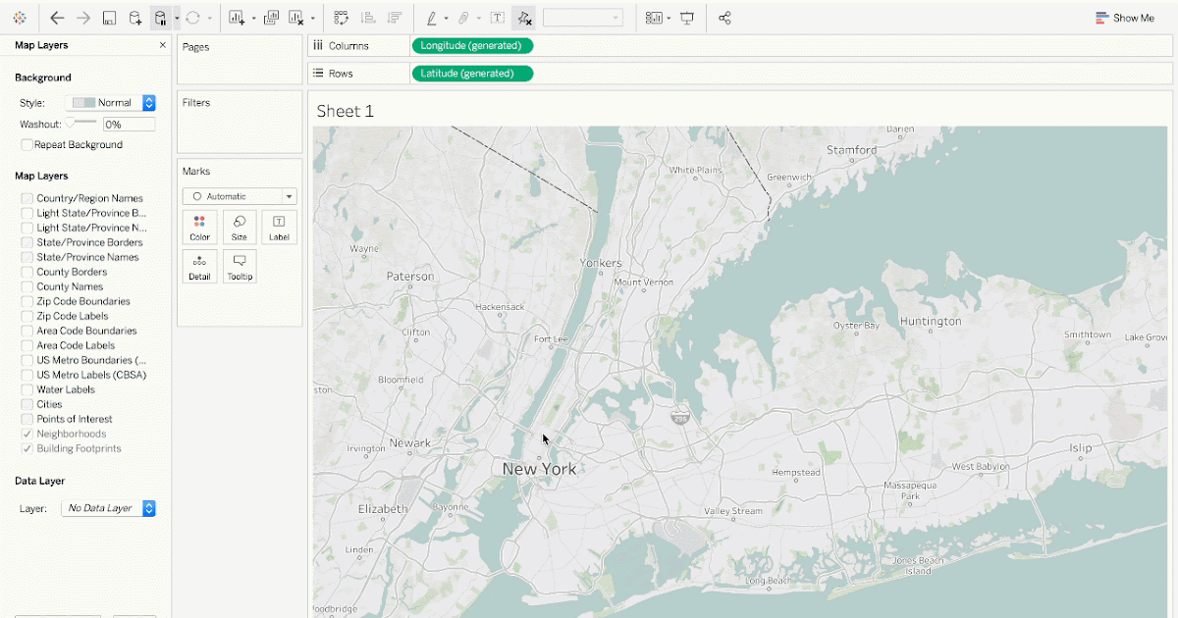Open the Data Layer dropdown
The image size is (1178, 618).
click(109, 508)
